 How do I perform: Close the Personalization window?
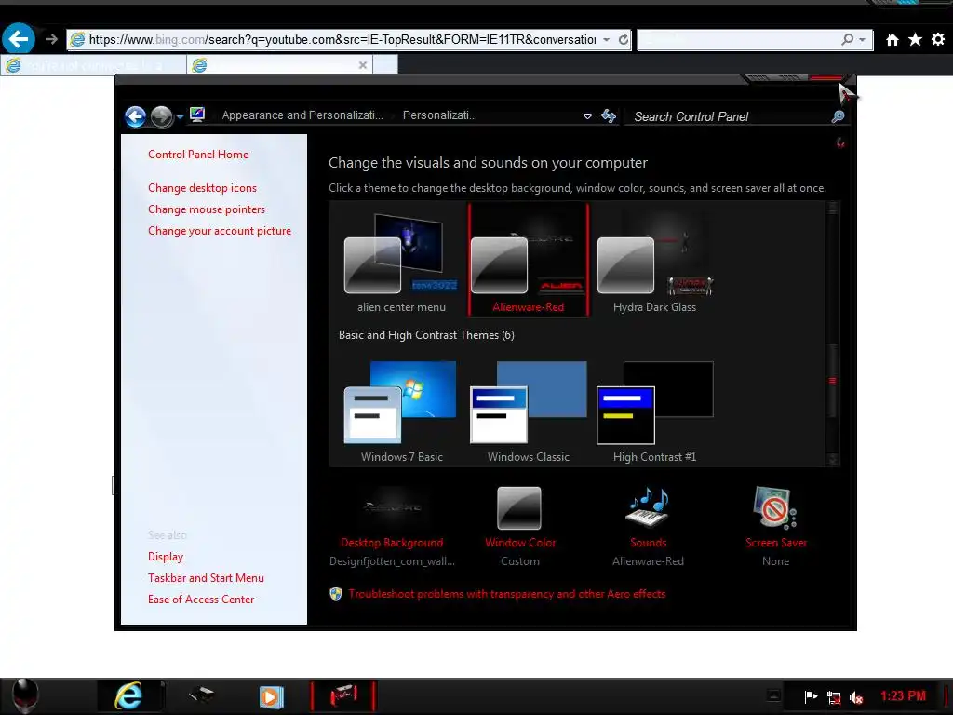(x=825, y=78)
